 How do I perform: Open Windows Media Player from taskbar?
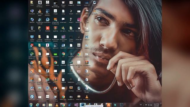point(44,105)
